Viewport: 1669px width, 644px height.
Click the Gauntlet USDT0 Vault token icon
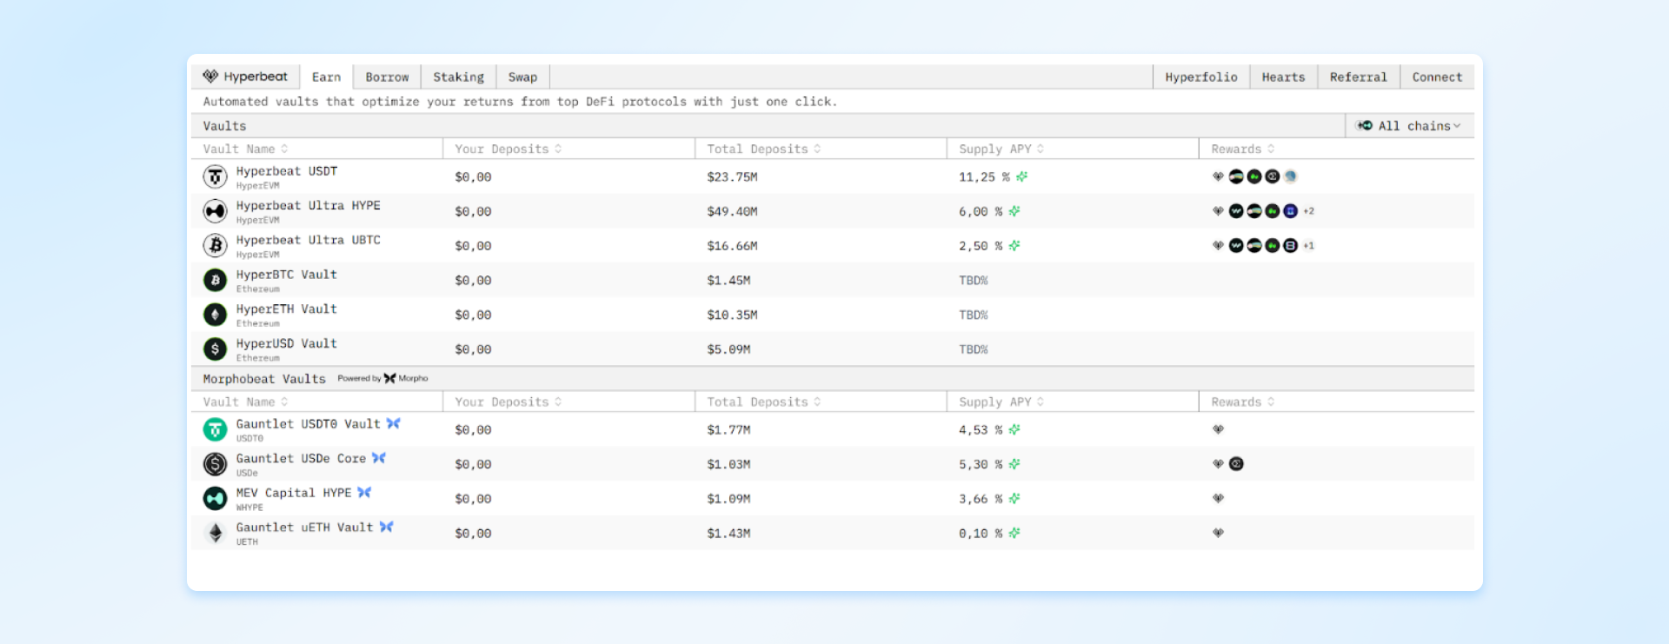(215, 429)
